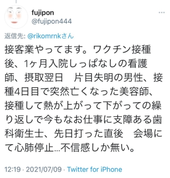Click the phrase 心肺停止 in the last line

(34, 148)
